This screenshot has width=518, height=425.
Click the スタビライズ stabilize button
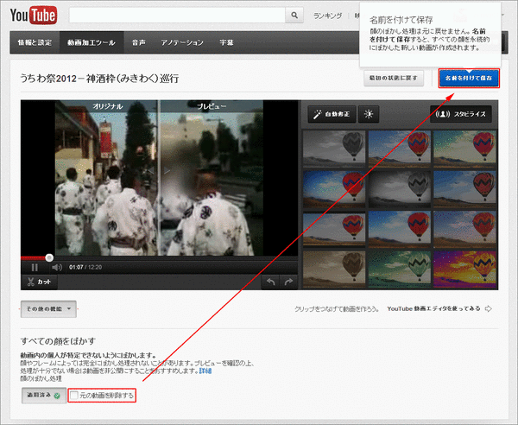pos(461,114)
